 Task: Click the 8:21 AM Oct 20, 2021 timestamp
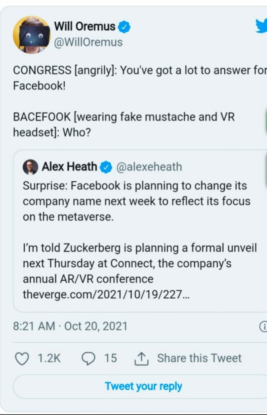(70, 326)
